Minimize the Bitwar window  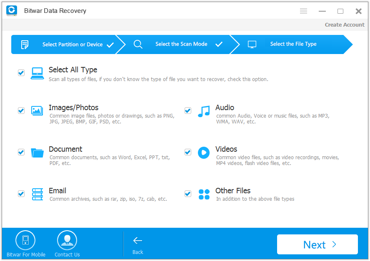pyautogui.click(x=322, y=11)
